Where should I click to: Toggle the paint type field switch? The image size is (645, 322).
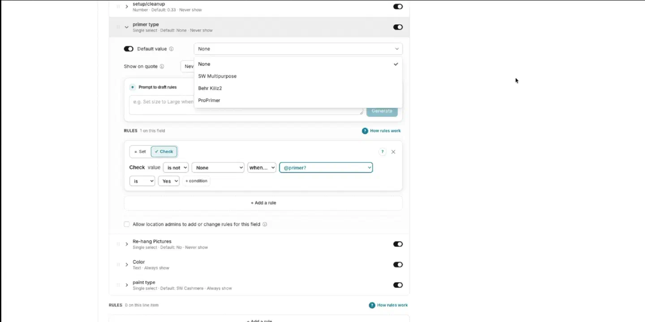(x=398, y=285)
